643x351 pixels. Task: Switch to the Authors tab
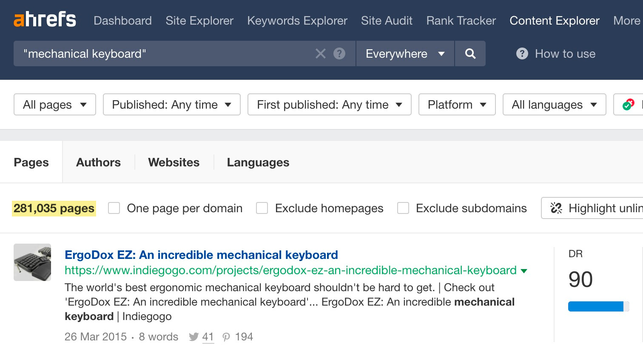point(98,162)
